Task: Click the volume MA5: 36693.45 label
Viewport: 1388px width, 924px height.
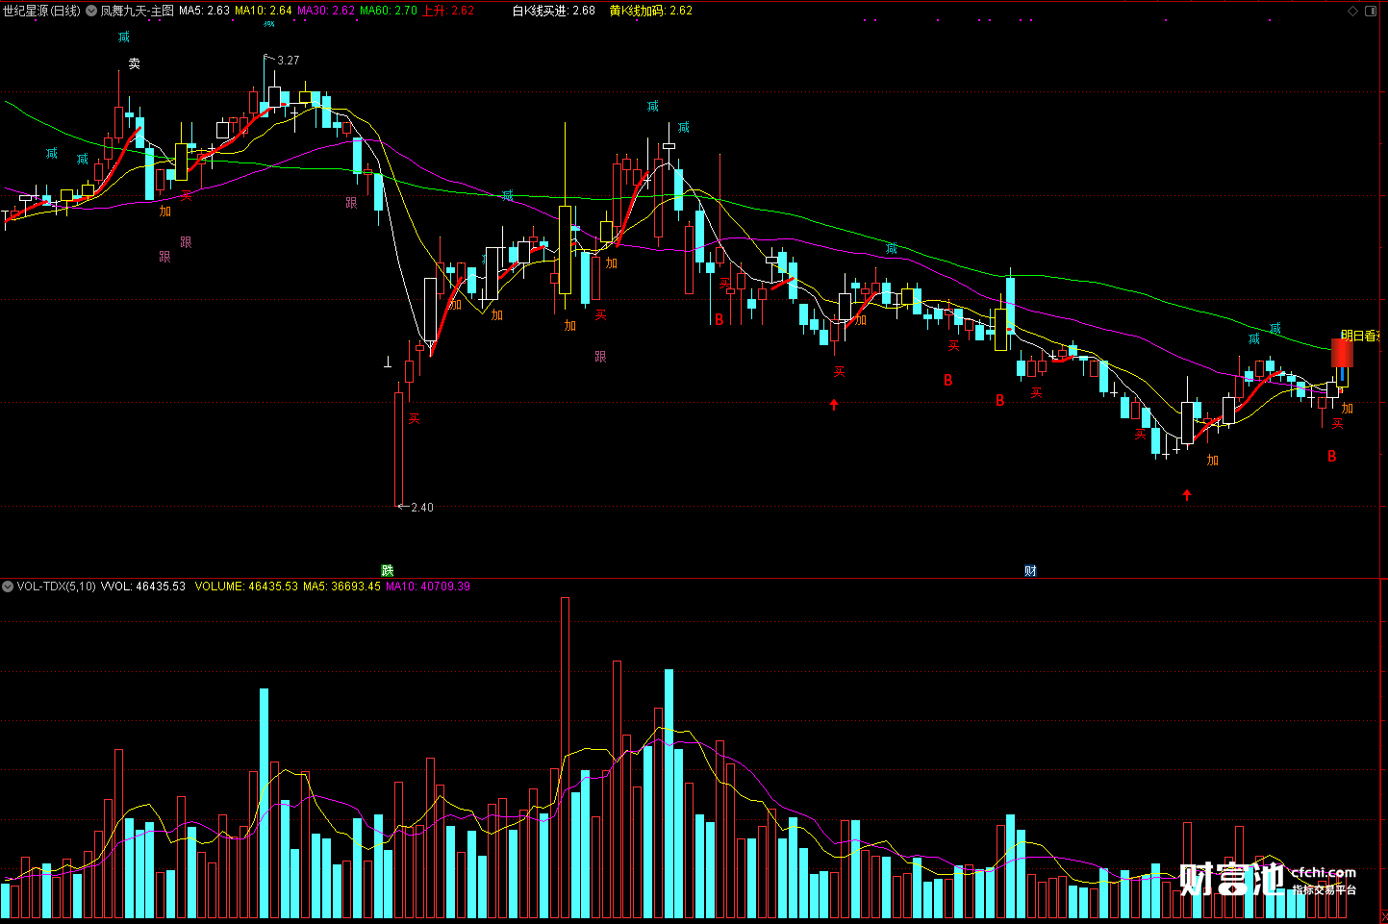Action: point(341,586)
